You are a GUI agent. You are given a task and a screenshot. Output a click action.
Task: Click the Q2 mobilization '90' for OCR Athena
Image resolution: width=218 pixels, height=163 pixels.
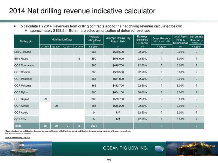(56, 106)
